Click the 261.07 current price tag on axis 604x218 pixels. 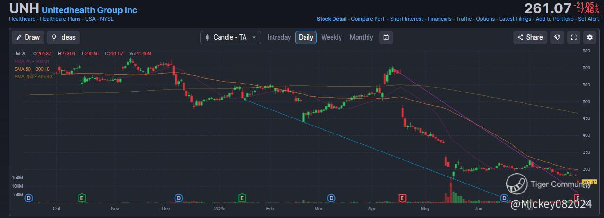[x=589, y=182]
